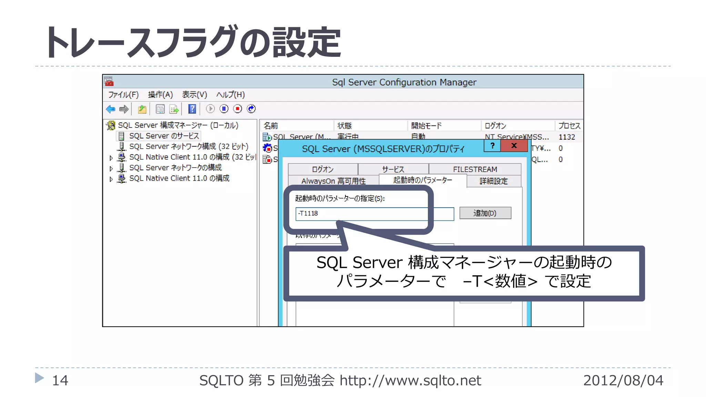This screenshot has height=397, width=706.
Task: Sort by the ログオン column header
Action: pyautogui.click(x=518, y=125)
